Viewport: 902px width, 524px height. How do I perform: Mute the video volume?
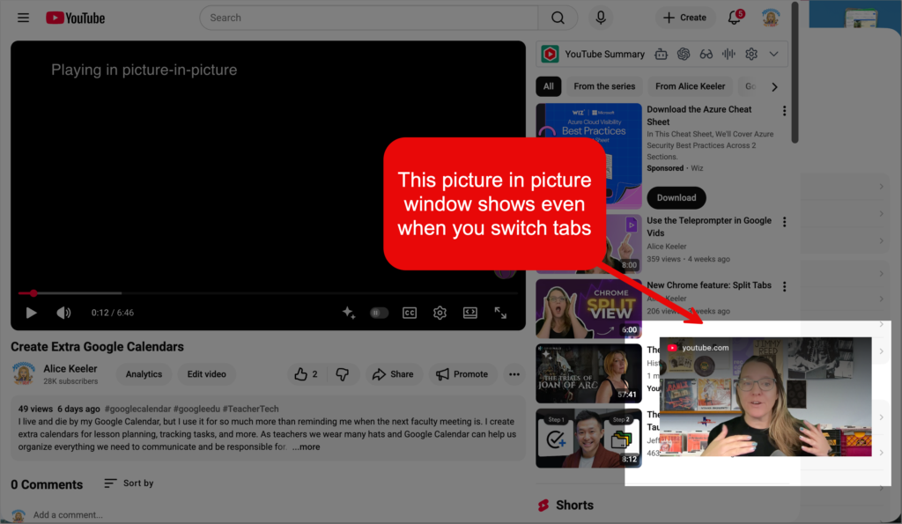(63, 313)
